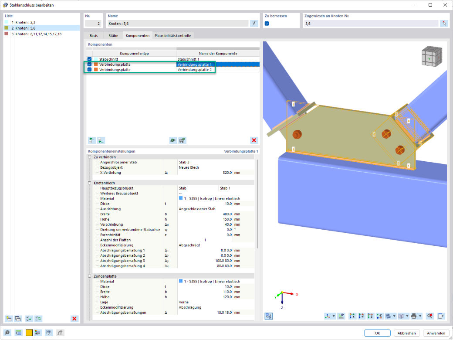Click the component settings vertical scrollbar
Image resolution: width=453 pixels, height=340 pixels.
[257, 204]
